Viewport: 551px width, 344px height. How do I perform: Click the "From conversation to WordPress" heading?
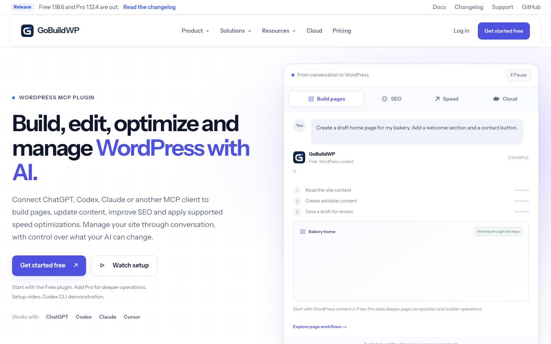pos(333,75)
